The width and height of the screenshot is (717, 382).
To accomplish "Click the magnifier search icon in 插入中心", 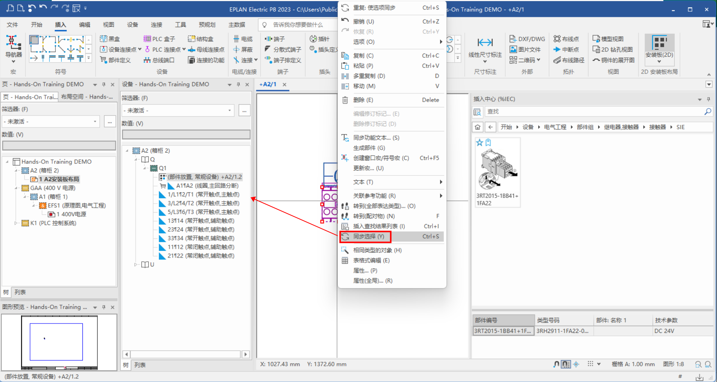I will 708,112.
